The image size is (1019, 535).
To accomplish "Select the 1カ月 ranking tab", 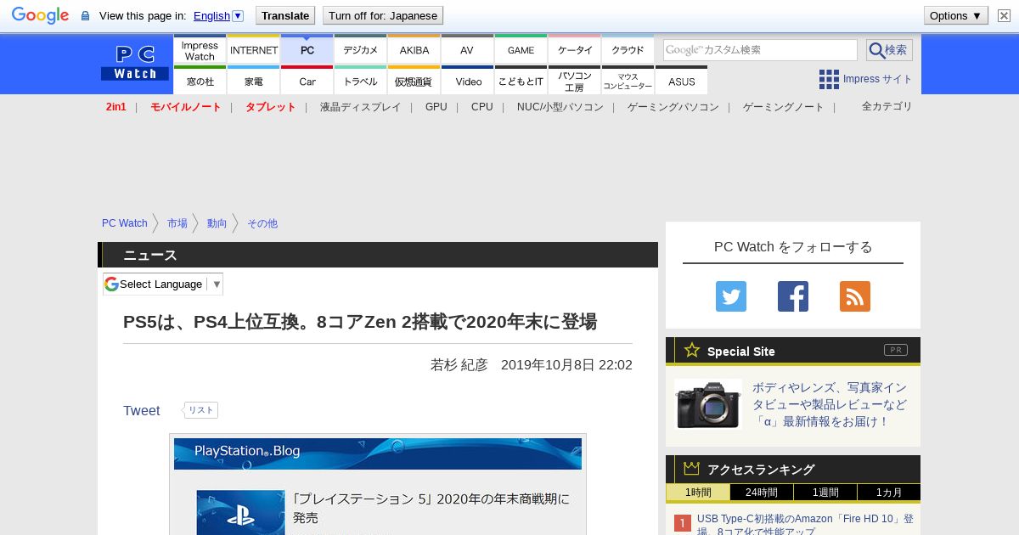I will (x=888, y=493).
